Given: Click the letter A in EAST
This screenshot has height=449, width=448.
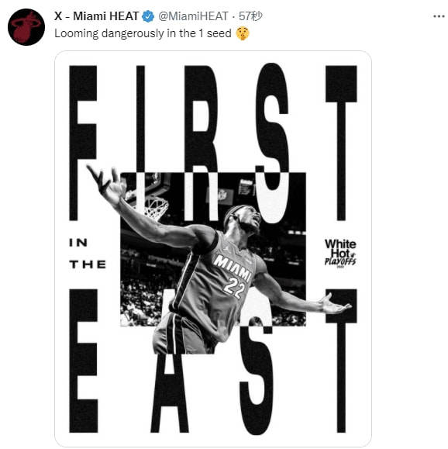Looking at the screenshot, I should pyautogui.click(x=170, y=392).
